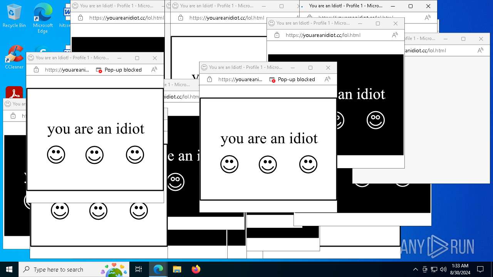Screen dimensions: 493x277
Task: Click the youareanidiot.cc URL in the top-middle background window
Action: click(226, 18)
